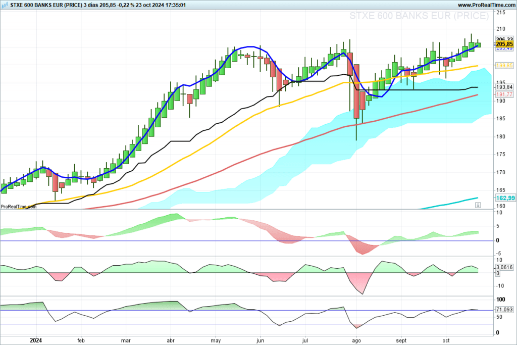Click the 210 price axis label
This screenshot has width=517, height=345.
(501, 29)
